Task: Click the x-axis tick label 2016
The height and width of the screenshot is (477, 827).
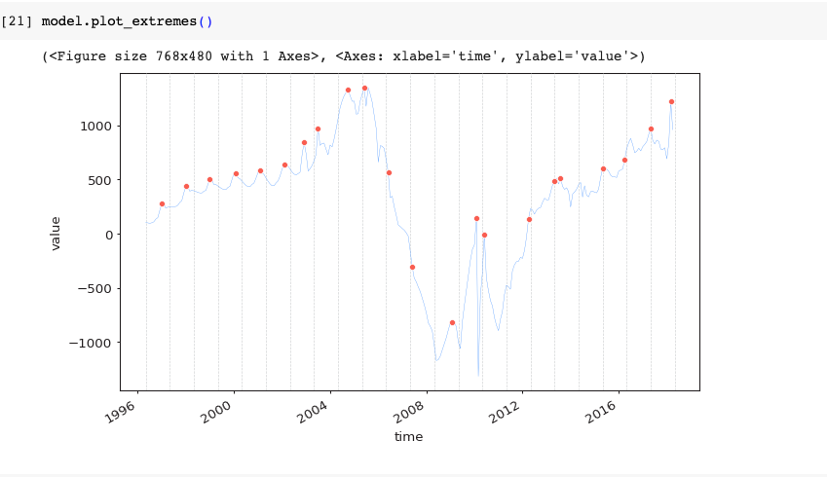Action: point(601,412)
